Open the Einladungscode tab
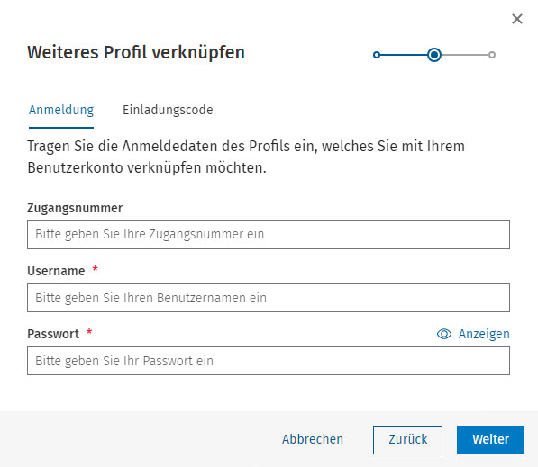The image size is (538, 467). point(168,111)
